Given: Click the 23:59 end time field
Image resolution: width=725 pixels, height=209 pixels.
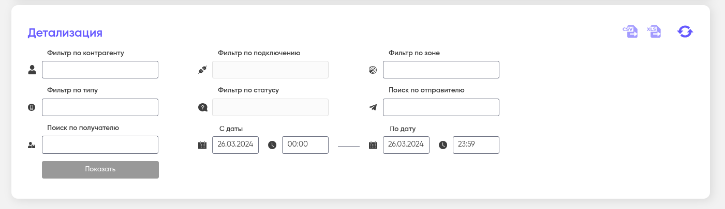Looking at the screenshot, I should point(476,145).
